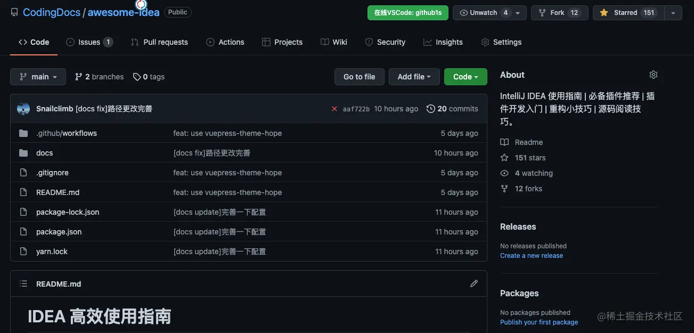Click Publish your first package
694x333 pixels.
[x=539, y=322]
